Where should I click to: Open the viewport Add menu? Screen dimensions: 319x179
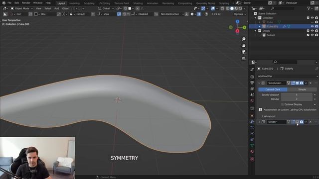click(56, 8)
